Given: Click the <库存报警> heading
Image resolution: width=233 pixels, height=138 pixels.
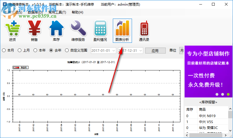Looking at the screenshot, I should pos(208,102).
